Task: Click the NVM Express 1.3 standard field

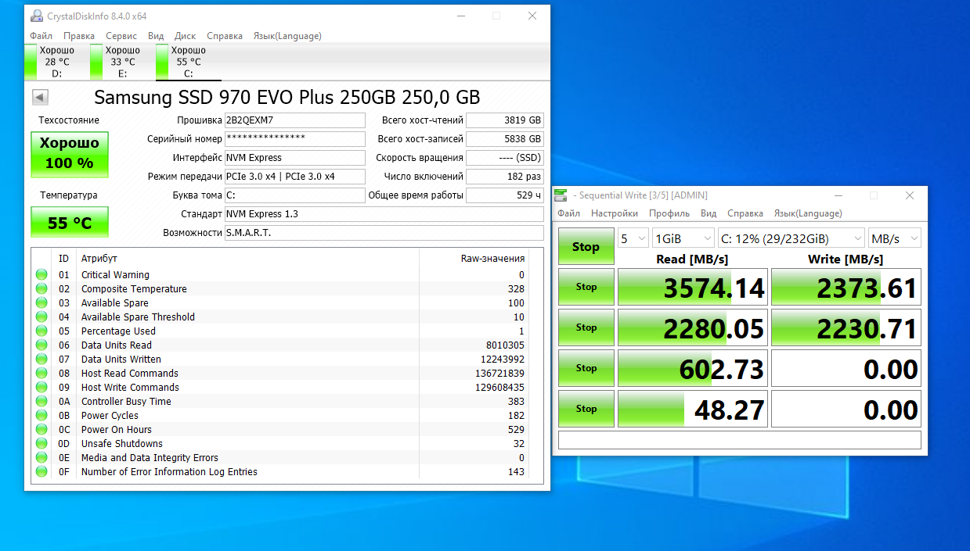Action: [x=384, y=214]
